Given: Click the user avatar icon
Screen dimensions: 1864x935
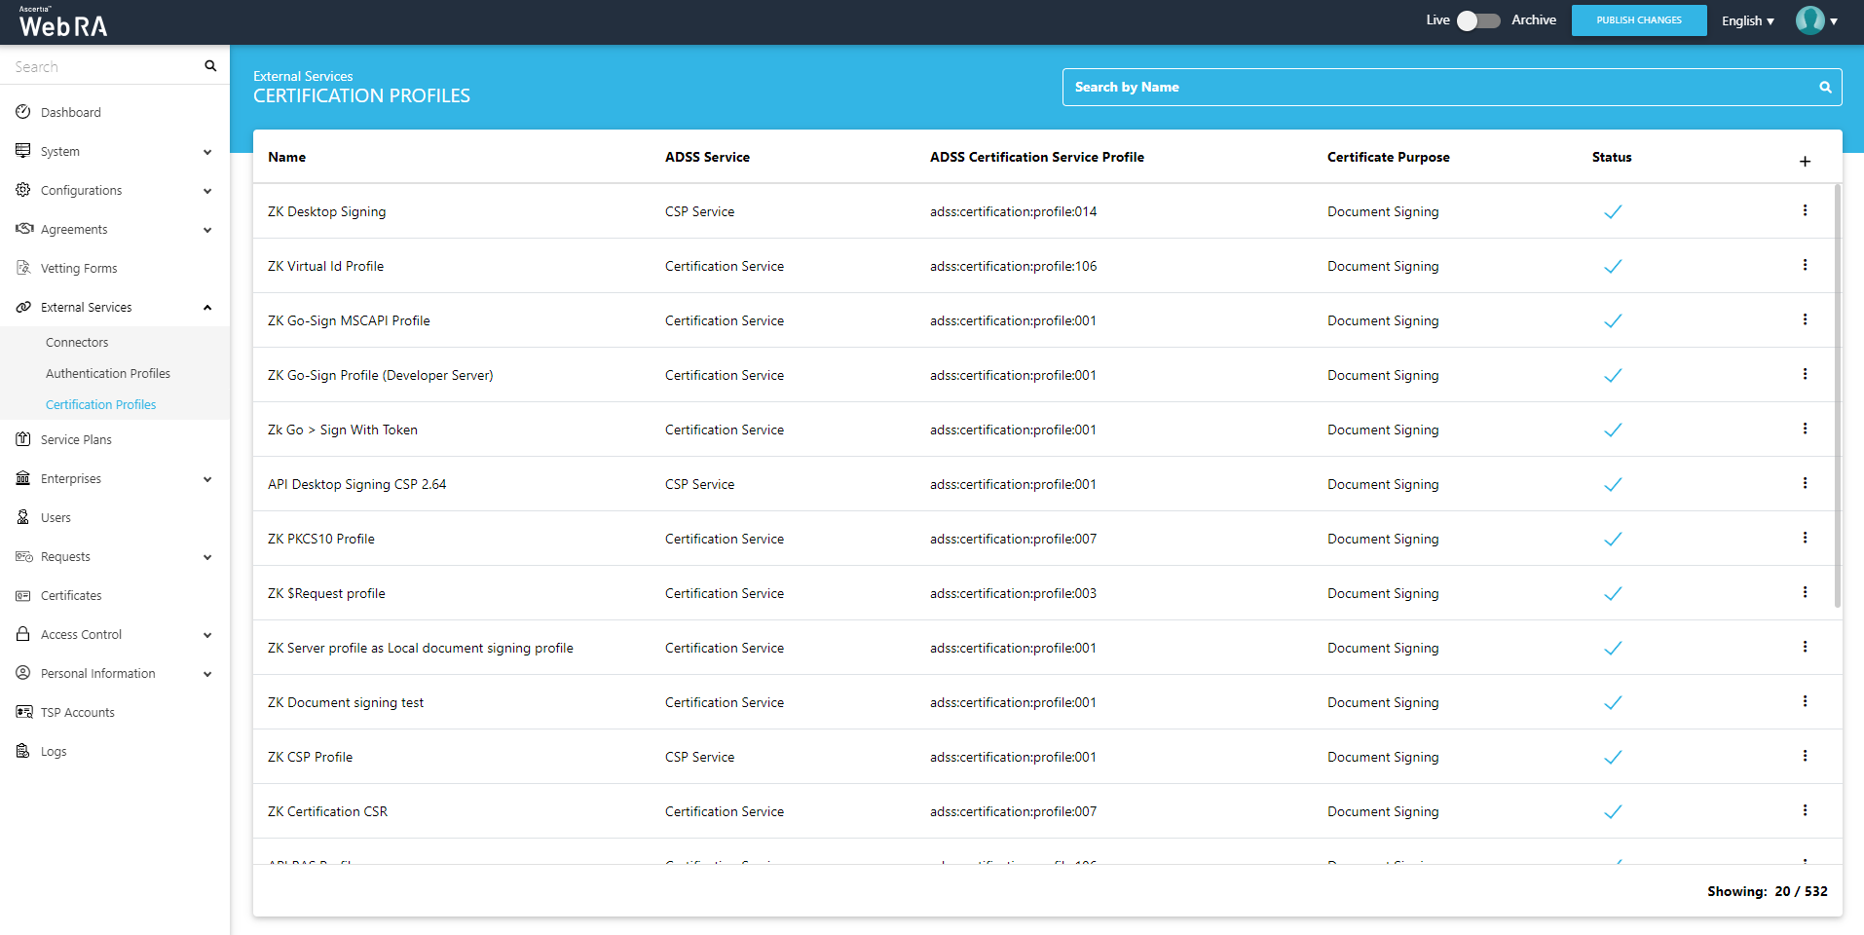Looking at the screenshot, I should [1809, 20].
